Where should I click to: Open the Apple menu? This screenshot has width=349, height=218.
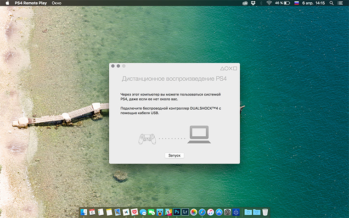pos(7,3)
